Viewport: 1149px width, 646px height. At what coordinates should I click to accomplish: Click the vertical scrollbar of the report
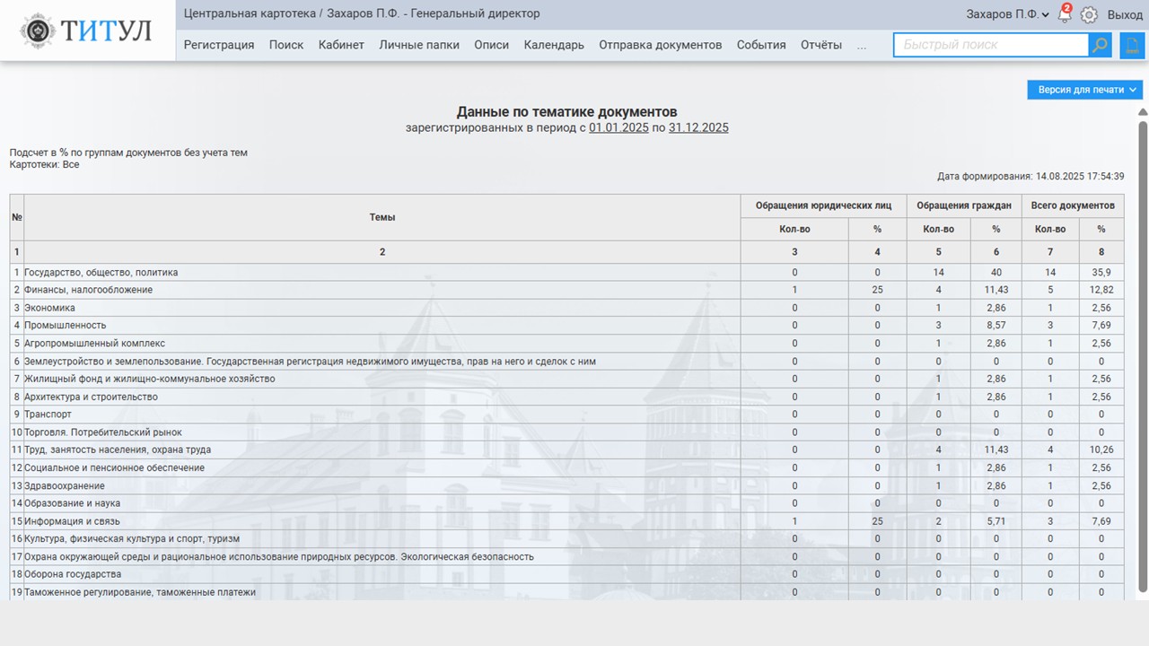[1143, 359]
